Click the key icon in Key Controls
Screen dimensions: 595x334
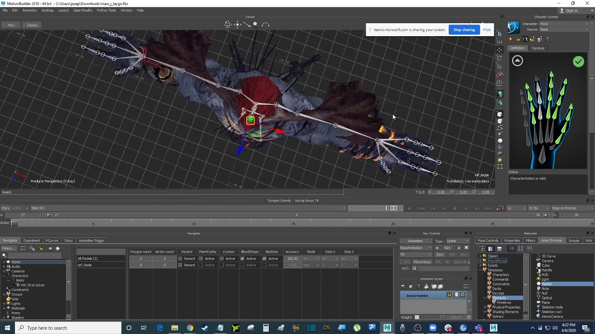click(x=405, y=262)
